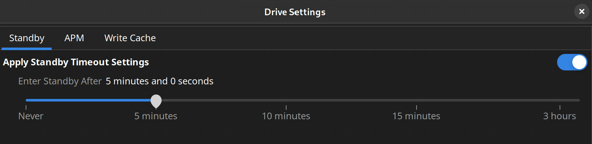
Task: Select the Standby tab
Action: (27, 38)
